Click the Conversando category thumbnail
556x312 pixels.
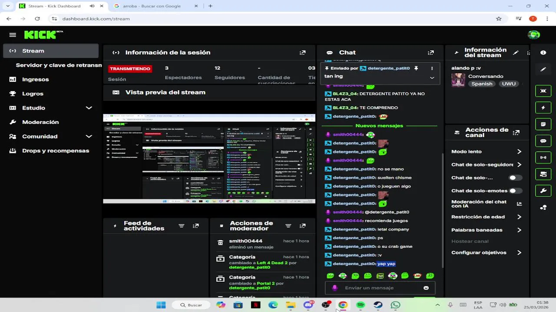458,80
